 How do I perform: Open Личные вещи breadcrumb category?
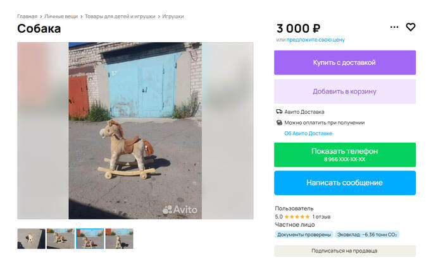point(61,16)
